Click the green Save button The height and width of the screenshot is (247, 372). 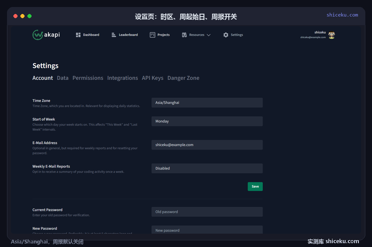pos(255,187)
